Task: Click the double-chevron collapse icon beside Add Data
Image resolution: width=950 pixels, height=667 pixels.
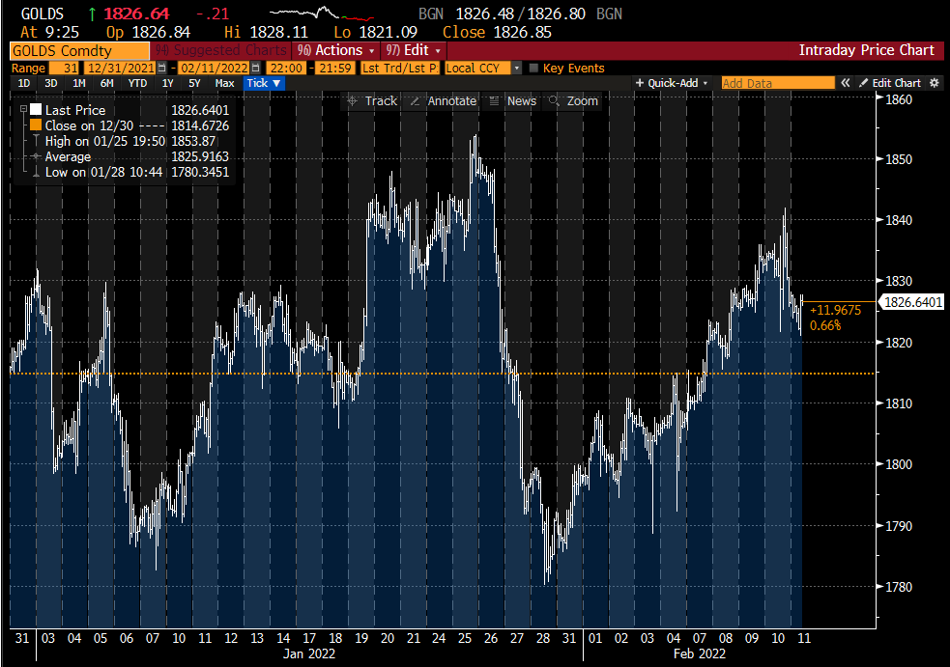Action: coord(846,84)
